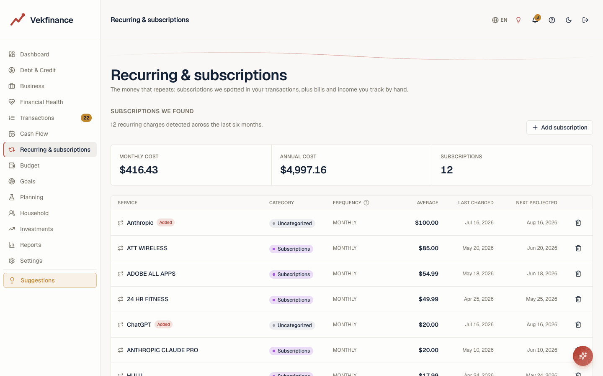Viewport: 603px width, 376px height.
Task: Click the Vekfinance logo icon
Action: [18, 20]
